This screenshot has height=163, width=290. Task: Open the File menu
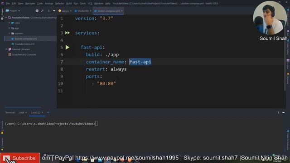point(8,3)
